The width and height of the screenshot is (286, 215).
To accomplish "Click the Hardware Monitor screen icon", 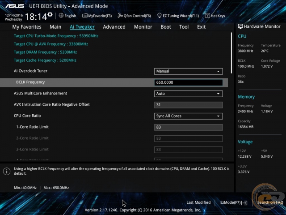I will click(x=240, y=26).
